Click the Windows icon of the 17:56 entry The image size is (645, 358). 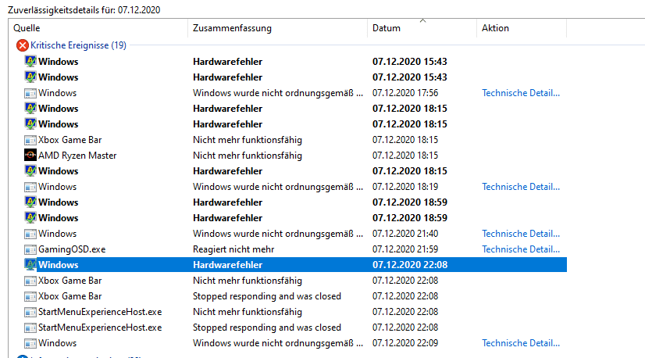coord(30,93)
